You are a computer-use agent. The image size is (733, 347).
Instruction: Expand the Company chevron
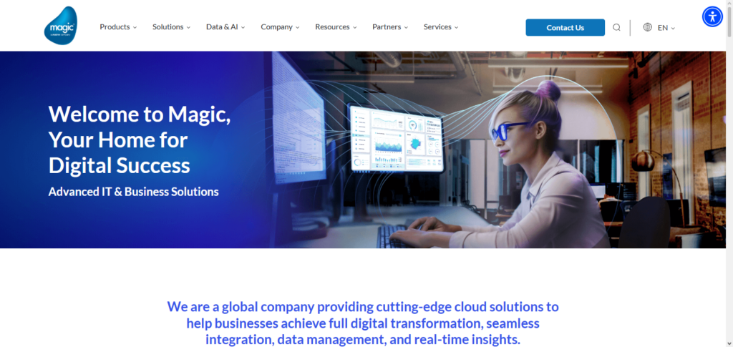(298, 28)
